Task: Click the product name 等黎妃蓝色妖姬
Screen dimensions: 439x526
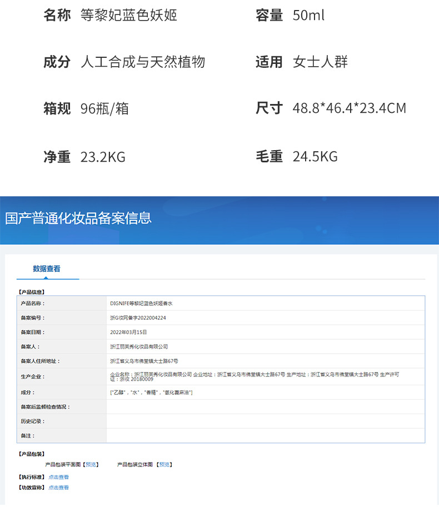Action: pos(129,16)
